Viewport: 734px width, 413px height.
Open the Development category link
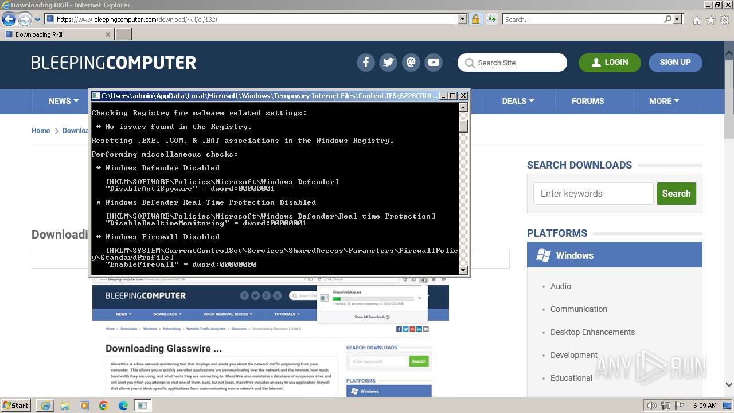574,355
